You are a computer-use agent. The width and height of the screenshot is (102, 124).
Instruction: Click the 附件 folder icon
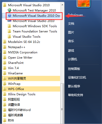[5, 120]
